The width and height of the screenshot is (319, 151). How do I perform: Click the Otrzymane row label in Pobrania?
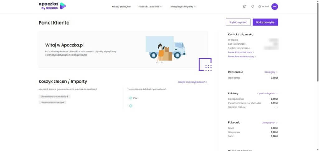pyautogui.click(x=234, y=132)
